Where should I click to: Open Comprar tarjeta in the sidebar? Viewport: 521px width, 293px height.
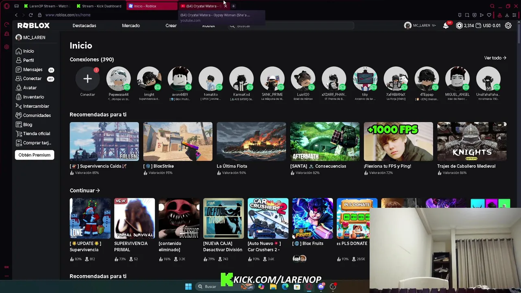point(33,143)
